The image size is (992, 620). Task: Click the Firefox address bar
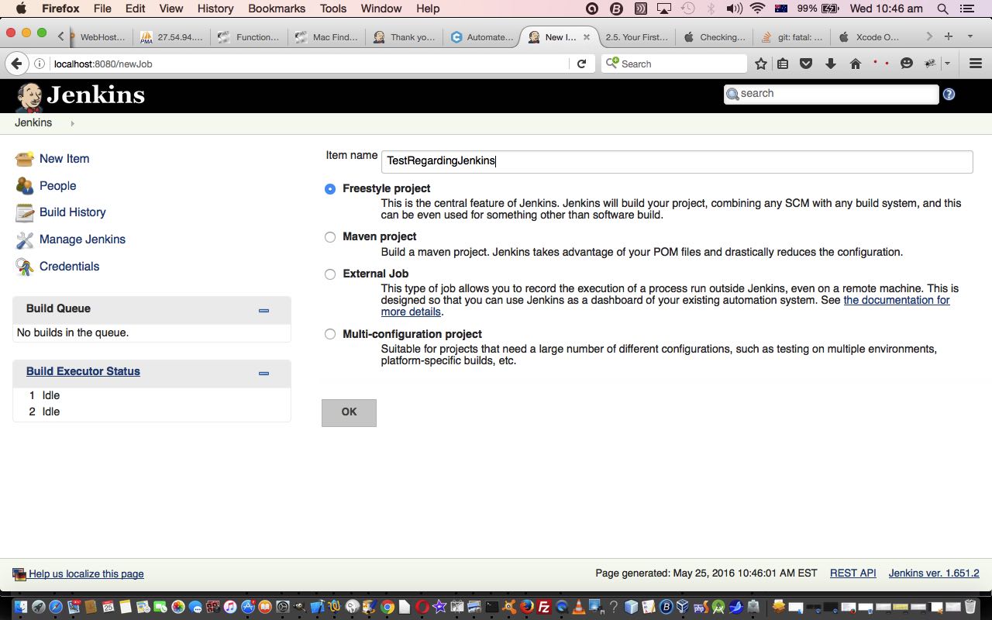[310, 64]
